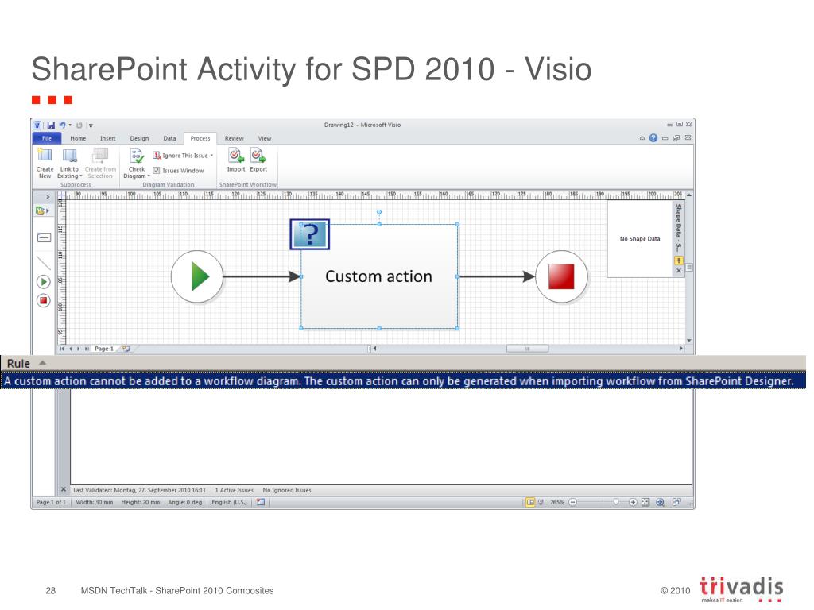This screenshot has height=610, width=814.
Task: Click the green Start shape on canvas
Action: [x=197, y=276]
